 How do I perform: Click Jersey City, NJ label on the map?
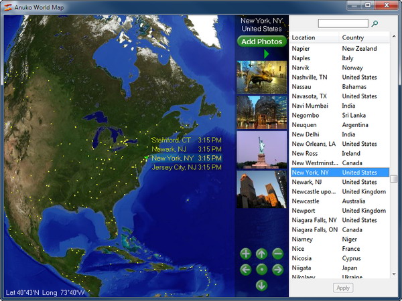click(174, 167)
